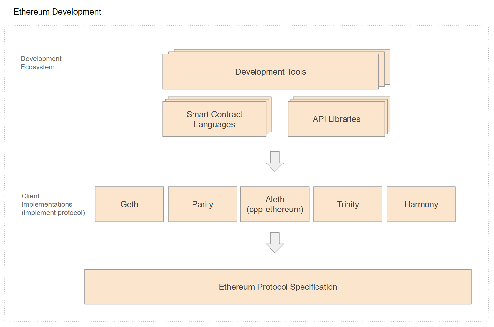Click the Ethereum Protocol Specification box

pos(278,287)
